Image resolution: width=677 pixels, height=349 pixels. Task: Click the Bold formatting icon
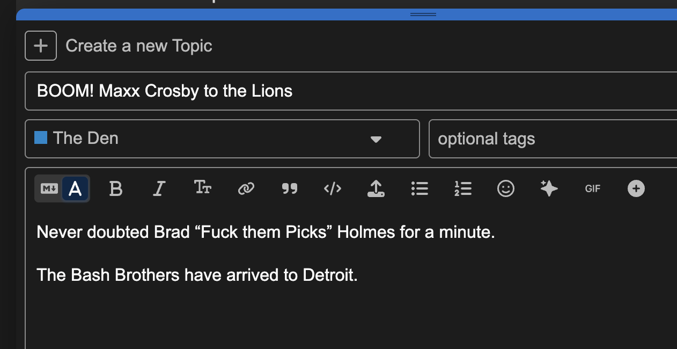tap(116, 188)
